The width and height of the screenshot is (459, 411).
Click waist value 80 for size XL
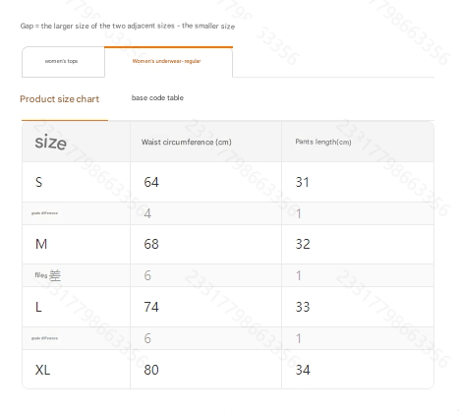click(151, 370)
